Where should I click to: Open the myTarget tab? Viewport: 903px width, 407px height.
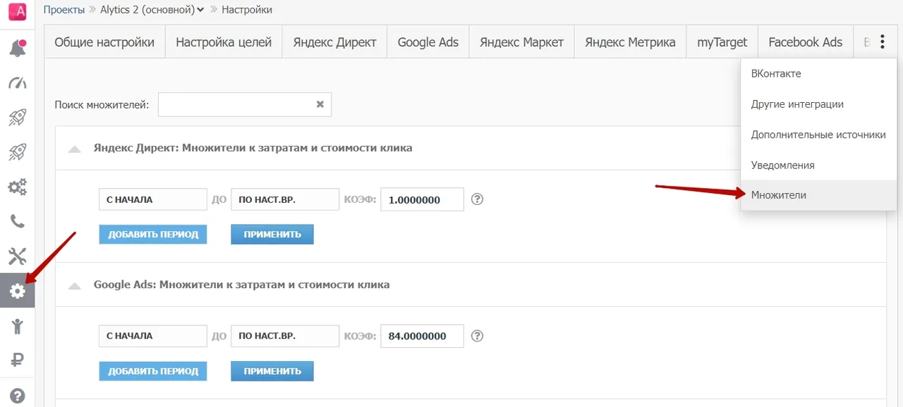722,42
